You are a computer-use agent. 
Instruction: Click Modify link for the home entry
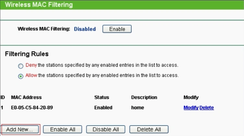[191, 108]
